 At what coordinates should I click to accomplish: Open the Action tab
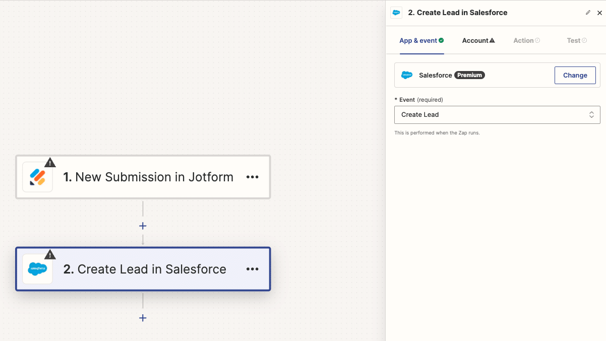[526, 40]
